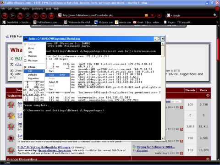
Task: Click the star icon in Firefox toolbar
Action: coord(51,15)
